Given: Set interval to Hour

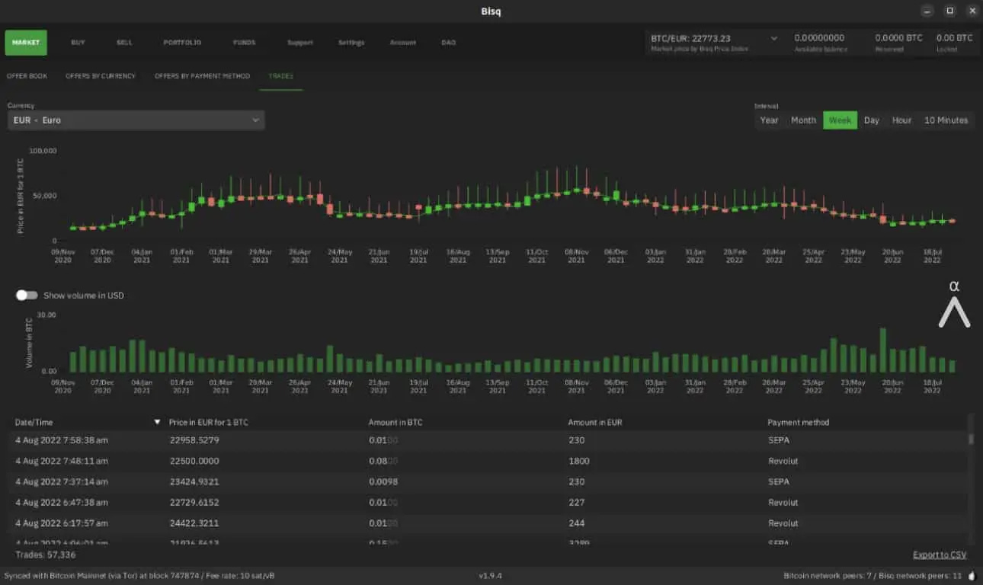Looking at the screenshot, I should pos(901,120).
